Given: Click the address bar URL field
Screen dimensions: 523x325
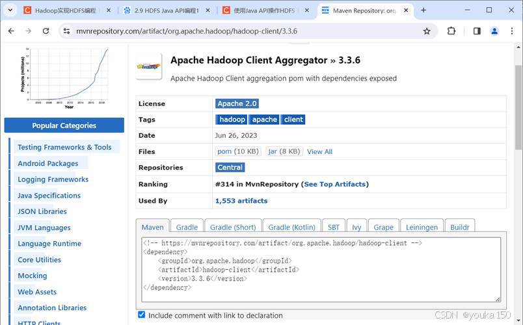Looking at the screenshot, I should click(247, 31).
